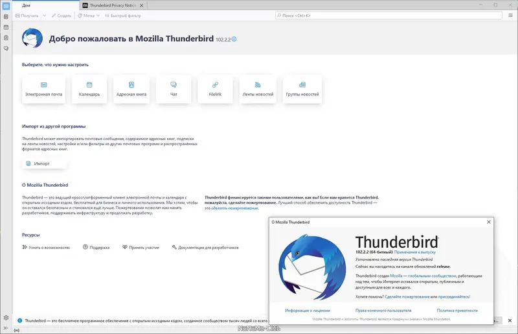Open the Метка tag dropdown
The width and height of the screenshot is (518, 334).
click(89, 16)
